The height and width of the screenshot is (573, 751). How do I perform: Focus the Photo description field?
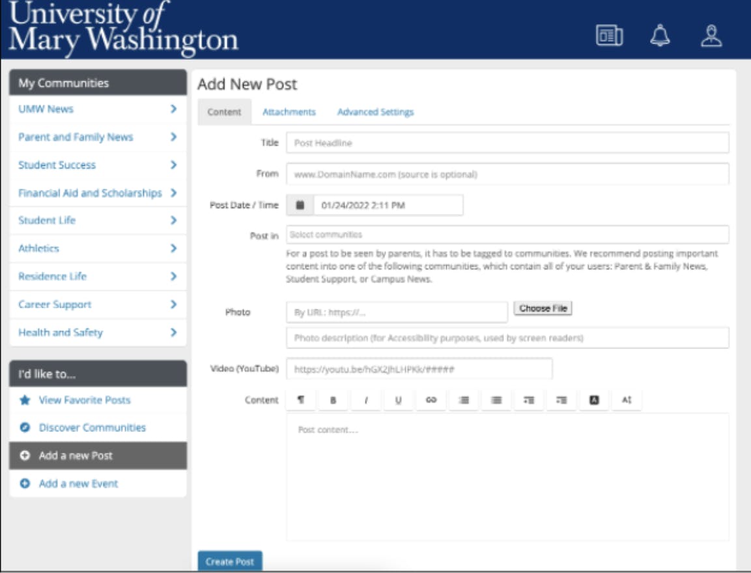(507, 338)
